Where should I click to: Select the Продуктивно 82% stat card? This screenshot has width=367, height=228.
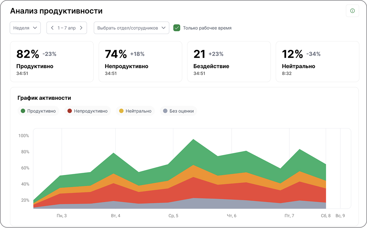(52, 61)
